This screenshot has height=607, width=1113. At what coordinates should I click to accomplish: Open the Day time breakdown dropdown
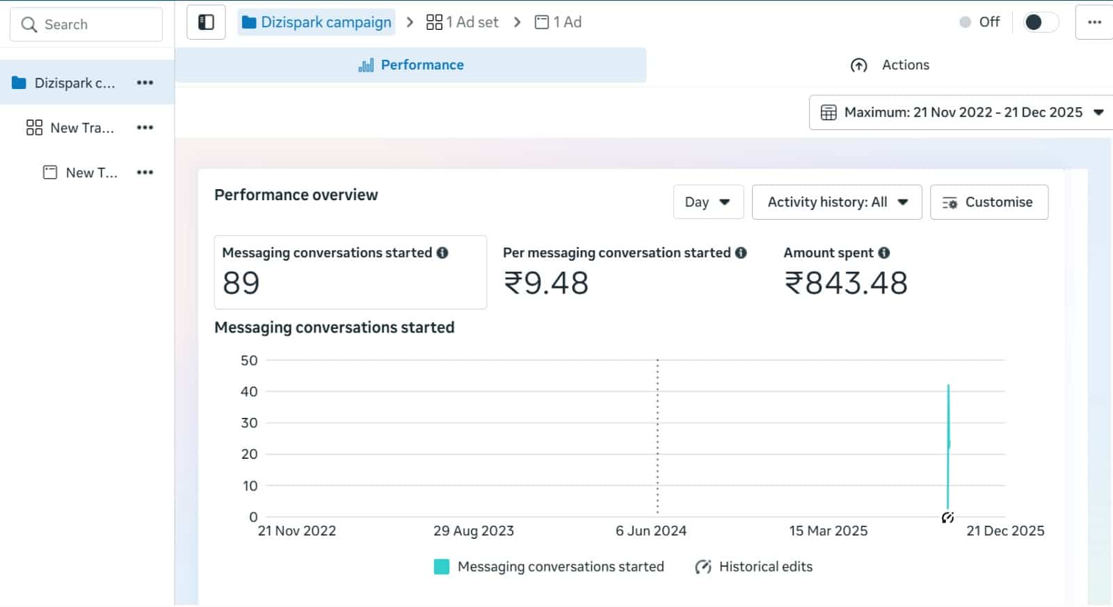click(x=707, y=202)
